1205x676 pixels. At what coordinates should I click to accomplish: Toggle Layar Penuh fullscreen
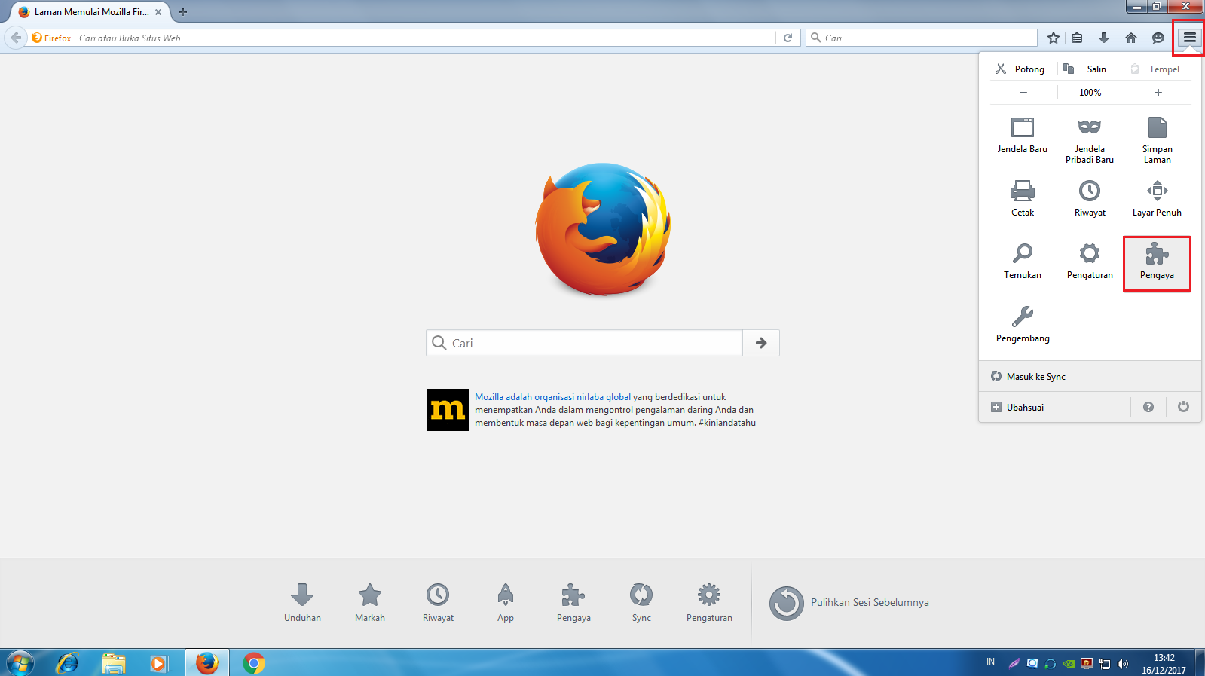(x=1157, y=199)
